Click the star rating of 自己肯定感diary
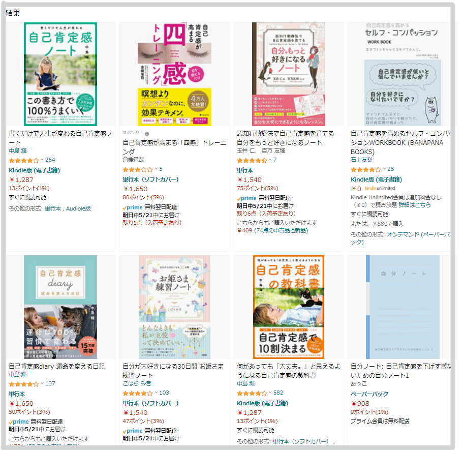This screenshot has width=465, height=450. [24, 384]
